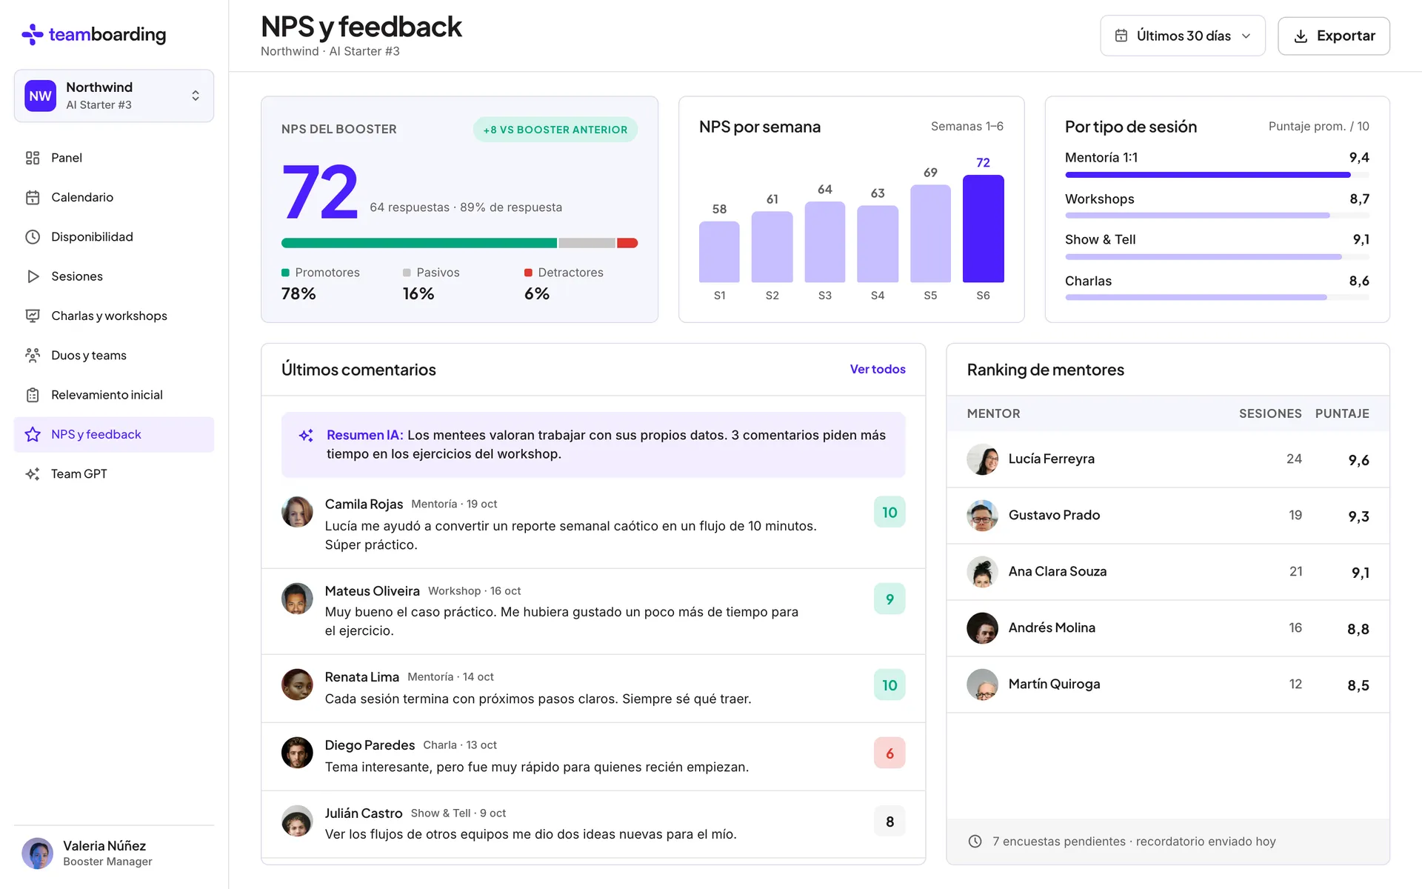1422x889 pixels.
Task: Click the Team GPT sparkle icon
Action: pos(33,474)
